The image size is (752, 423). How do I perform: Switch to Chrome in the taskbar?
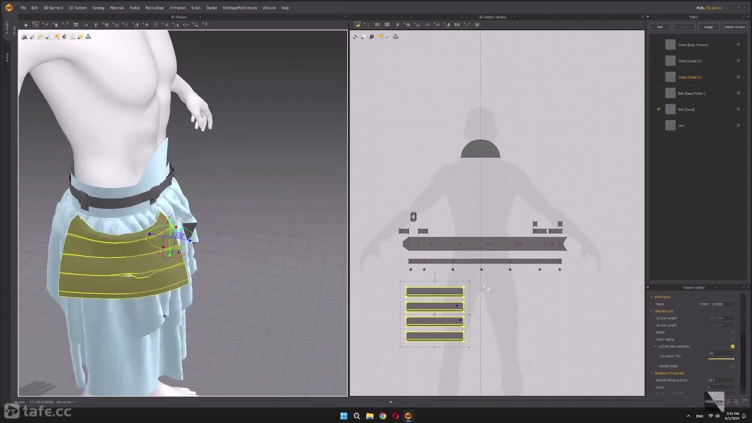pyautogui.click(x=383, y=416)
